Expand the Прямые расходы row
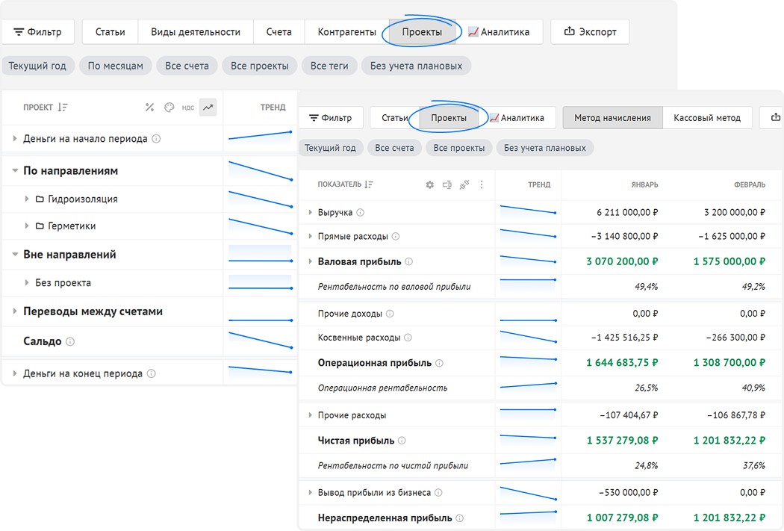The height and width of the screenshot is (531, 784). tap(310, 236)
